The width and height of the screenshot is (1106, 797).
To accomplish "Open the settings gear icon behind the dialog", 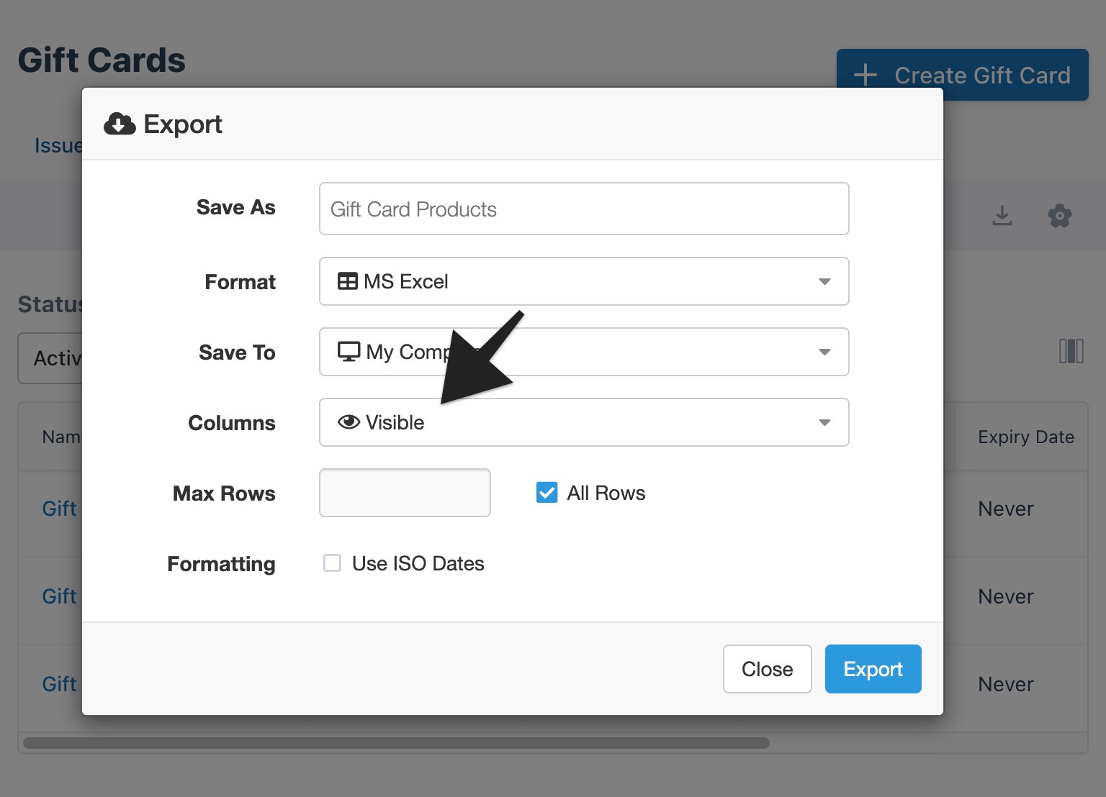I will point(1059,215).
